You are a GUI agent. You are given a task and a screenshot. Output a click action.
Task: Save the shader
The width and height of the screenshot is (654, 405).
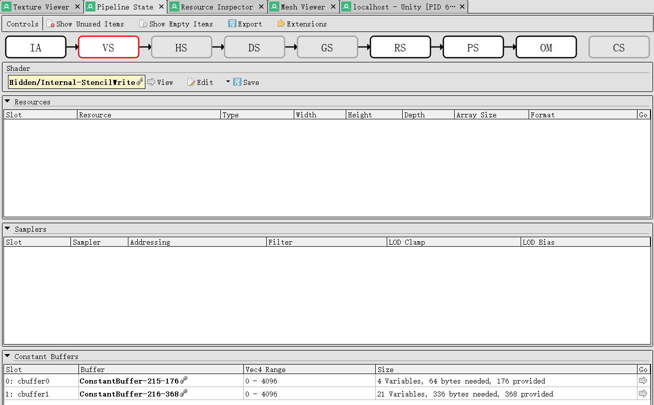[x=246, y=82]
